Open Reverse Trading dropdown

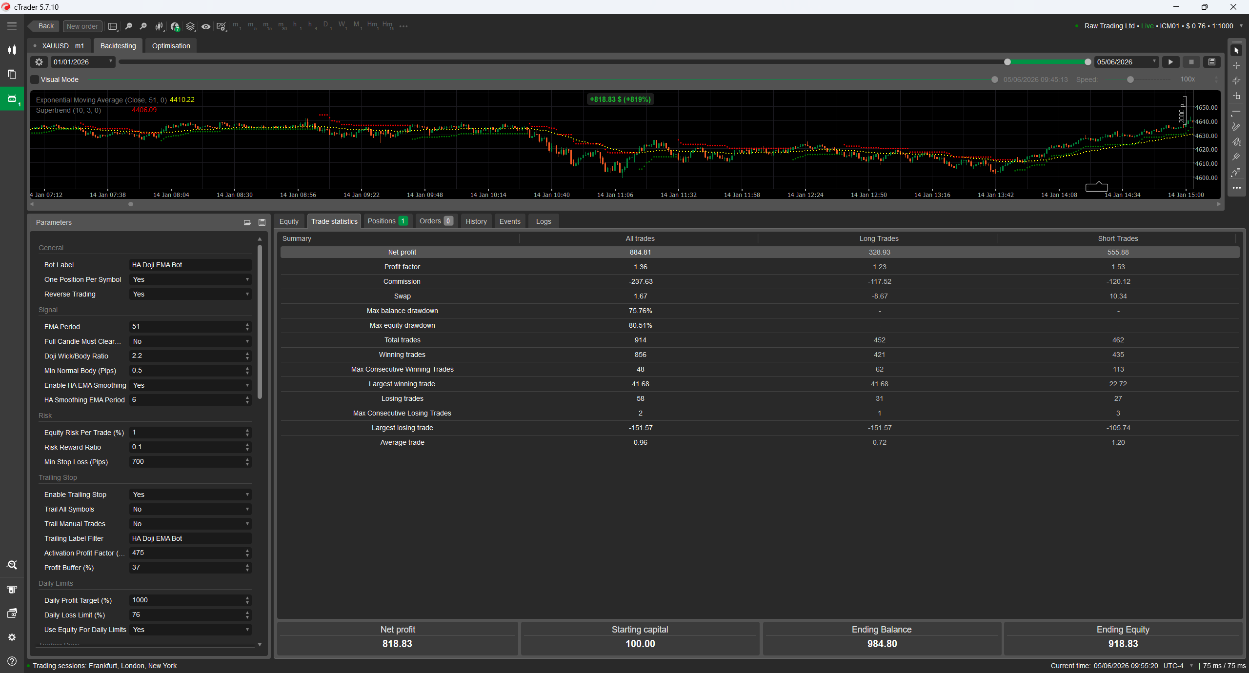(x=190, y=294)
